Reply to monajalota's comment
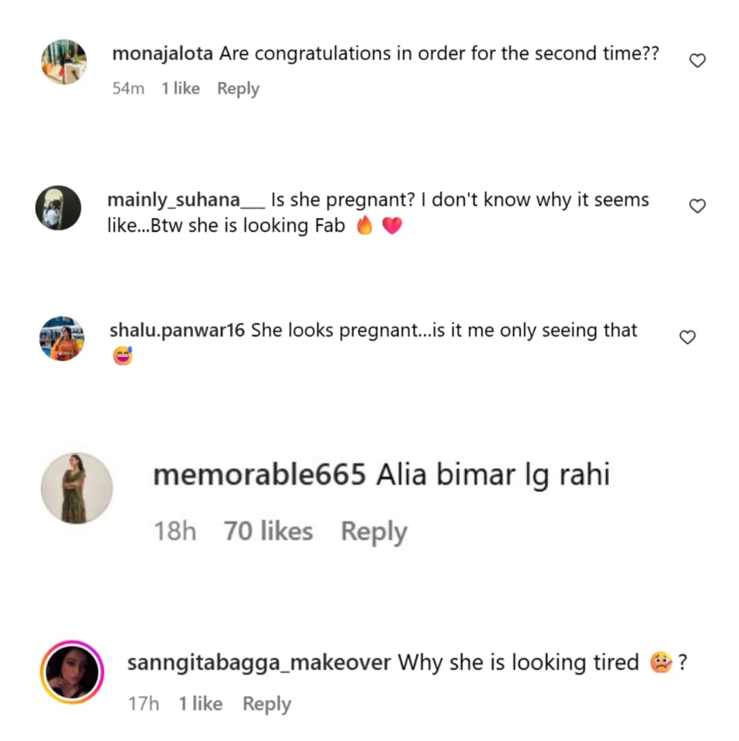This screenshot has height=741, width=739. 238,88
